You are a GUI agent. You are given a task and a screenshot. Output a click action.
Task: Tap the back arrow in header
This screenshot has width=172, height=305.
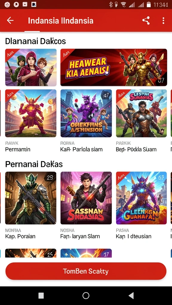tap(10, 21)
